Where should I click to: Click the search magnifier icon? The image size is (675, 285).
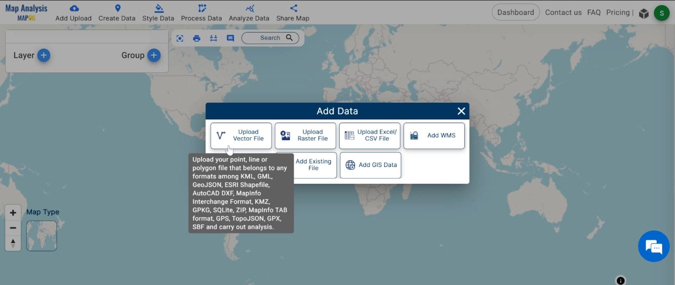(x=289, y=38)
